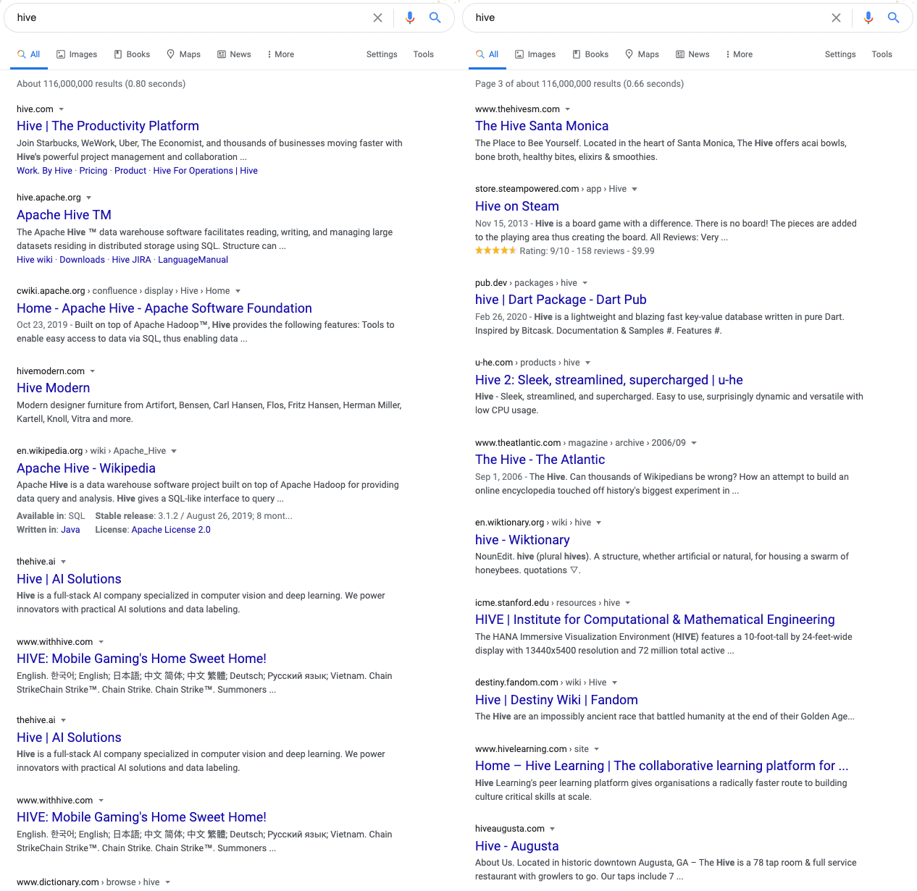
Task: Open 'The Hive - The Atlantic' result
Action: [540, 460]
